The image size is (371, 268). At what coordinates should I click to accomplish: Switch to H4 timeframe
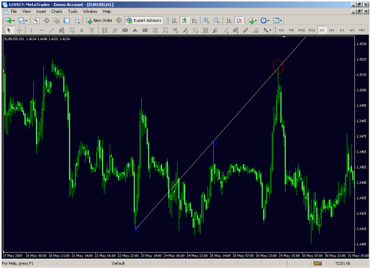point(332,30)
